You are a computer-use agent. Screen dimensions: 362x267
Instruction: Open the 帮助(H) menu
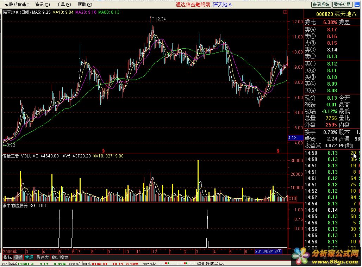pyautogui.click(x=85, y=4)
